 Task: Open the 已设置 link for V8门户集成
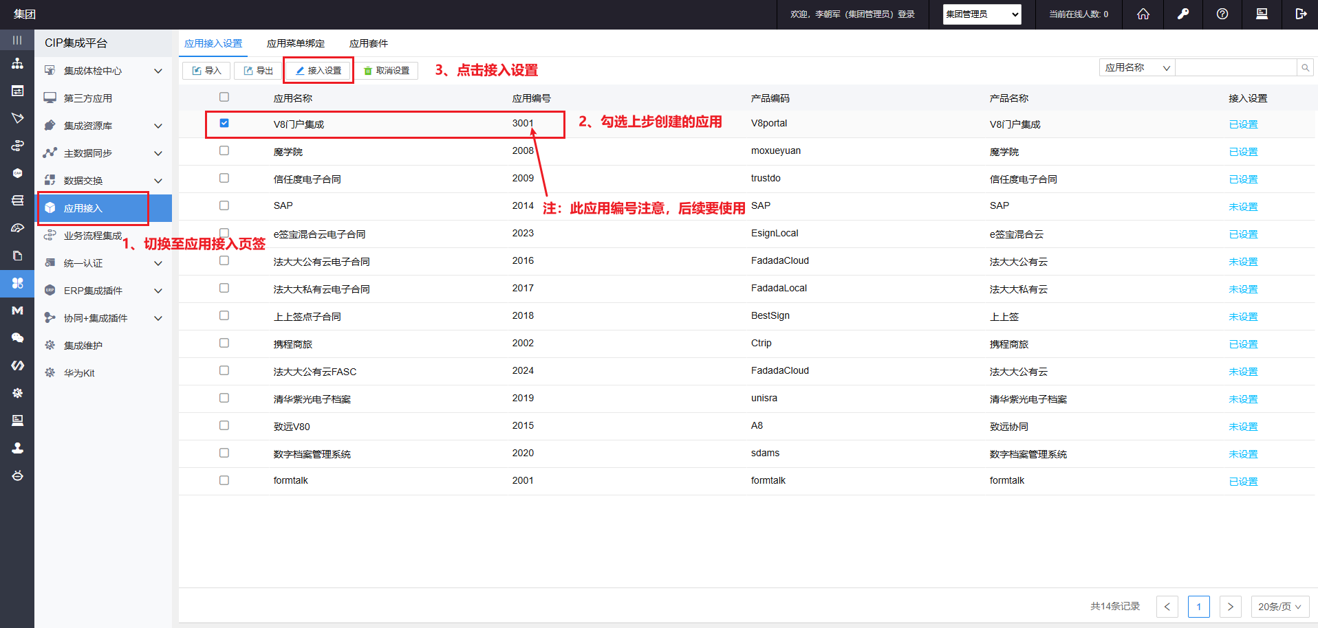(1243, 124)
